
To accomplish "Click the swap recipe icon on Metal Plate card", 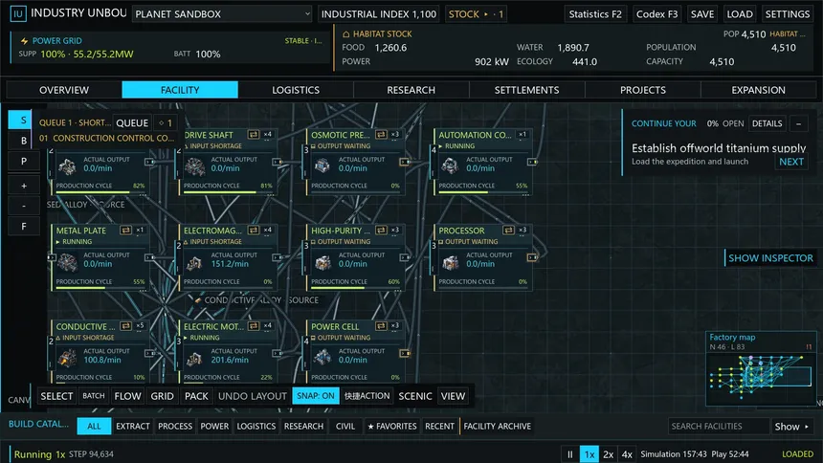I will click(126, 230).
